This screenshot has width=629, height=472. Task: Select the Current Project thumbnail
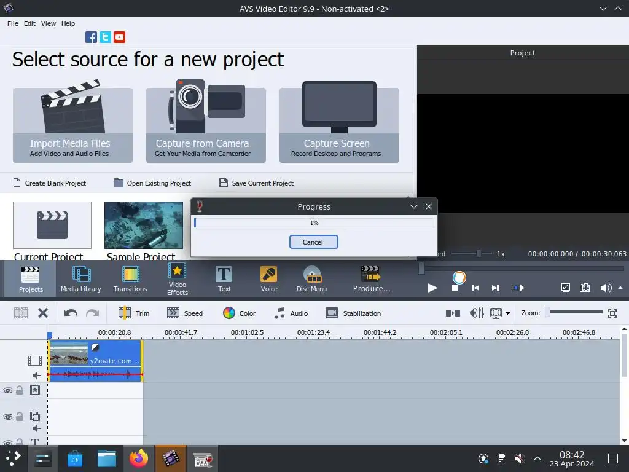point(52,225)
